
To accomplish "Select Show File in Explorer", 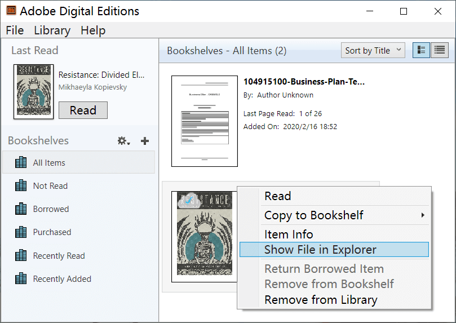I will coord(334,250).
